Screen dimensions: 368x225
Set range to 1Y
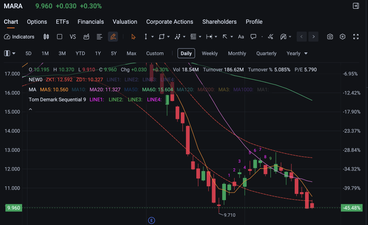click(98, 53)
